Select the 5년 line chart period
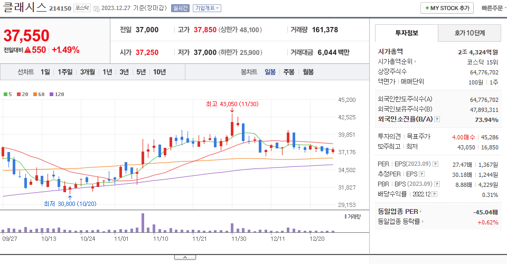Screen dimensions: 507x264 point(141,72)
